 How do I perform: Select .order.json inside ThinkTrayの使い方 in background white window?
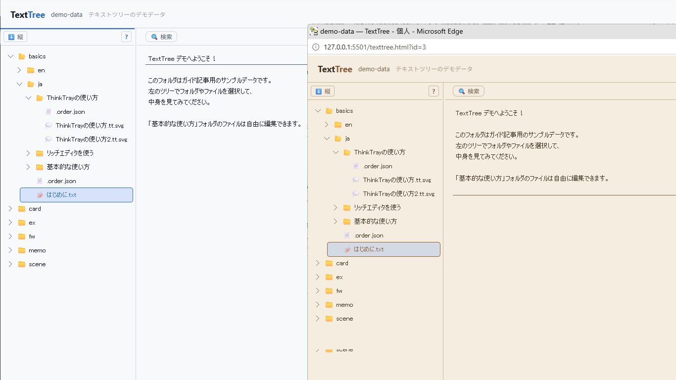70,112
